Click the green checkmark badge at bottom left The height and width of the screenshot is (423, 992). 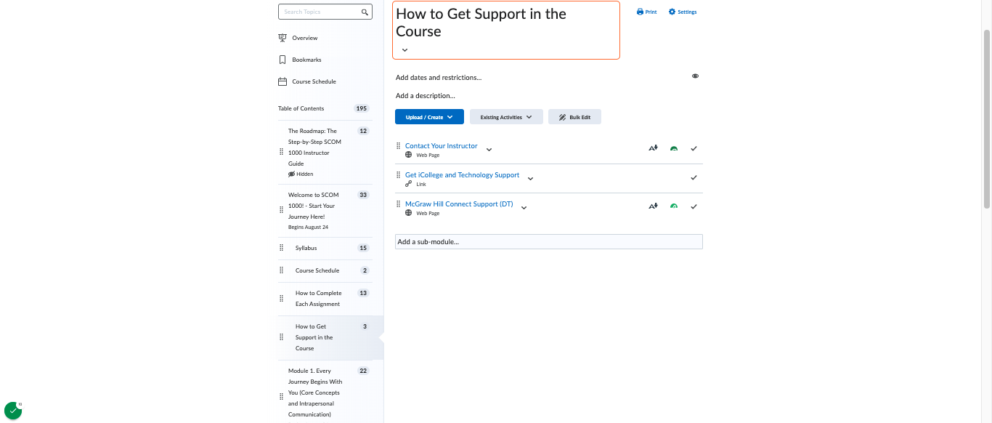(x=13, y=411)
